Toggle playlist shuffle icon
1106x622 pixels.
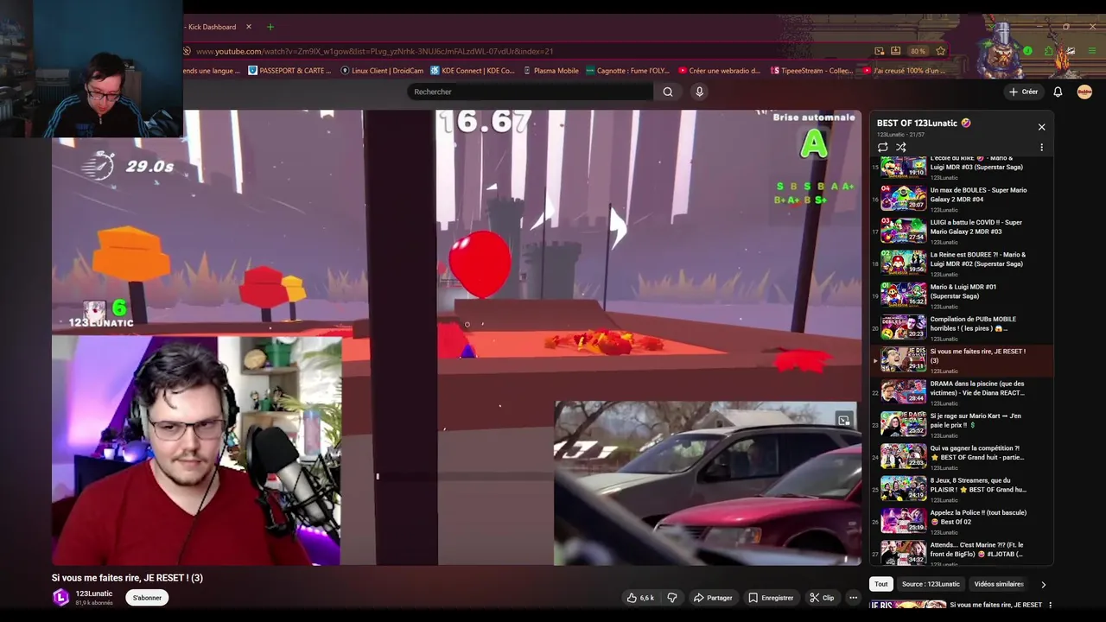click(x=901, y=147)
